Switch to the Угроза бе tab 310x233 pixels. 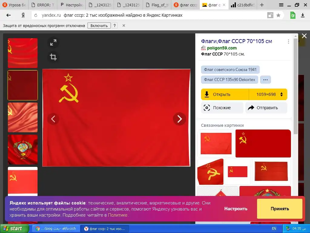14,5
